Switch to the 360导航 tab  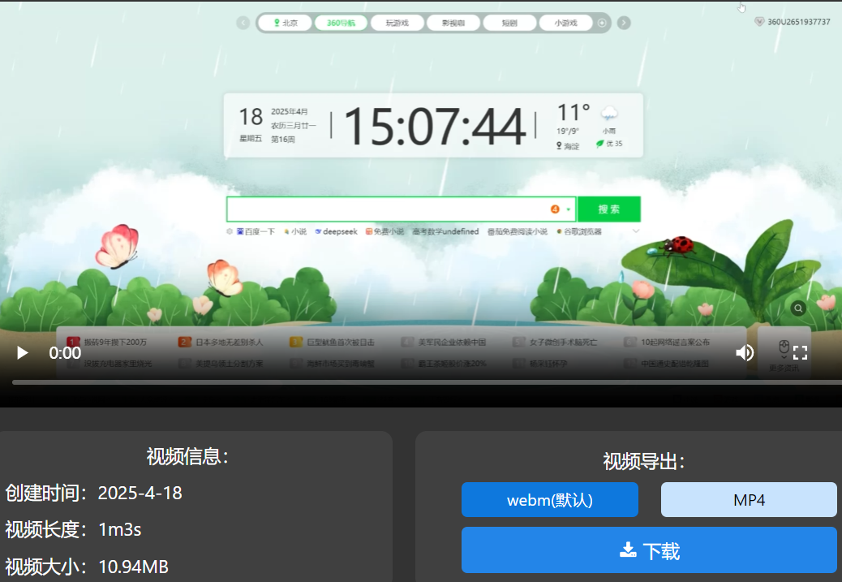[x=341, y=23]
